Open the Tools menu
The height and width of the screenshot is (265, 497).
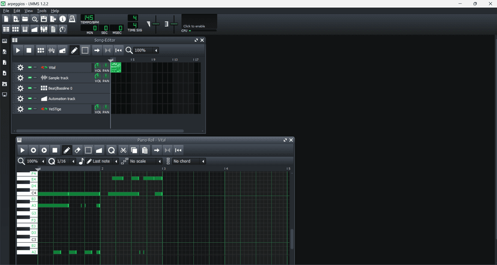(x=41, y=11)
